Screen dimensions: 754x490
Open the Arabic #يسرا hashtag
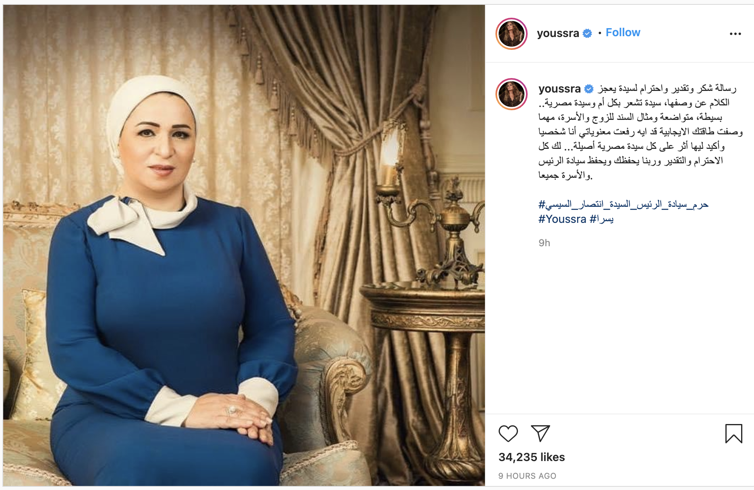coord(602,219)
